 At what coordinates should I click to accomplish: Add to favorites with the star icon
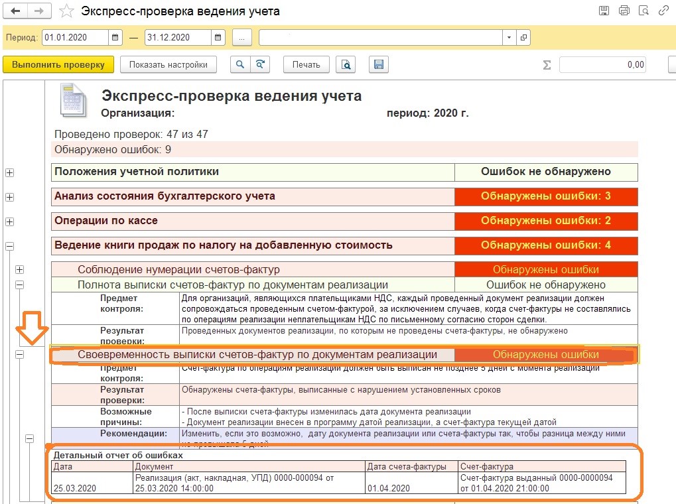[x=66, y=11]
